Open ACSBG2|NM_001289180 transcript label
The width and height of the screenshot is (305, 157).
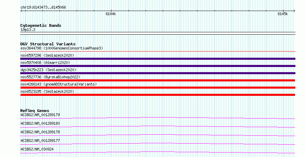pos(40,123)
